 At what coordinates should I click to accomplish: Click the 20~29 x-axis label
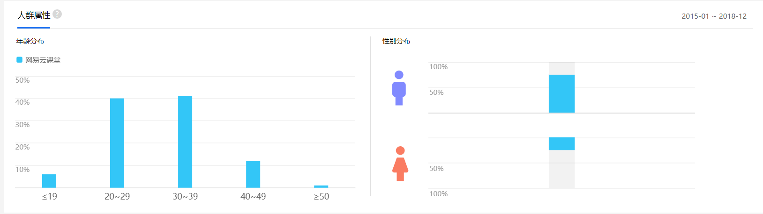[117, 197]
